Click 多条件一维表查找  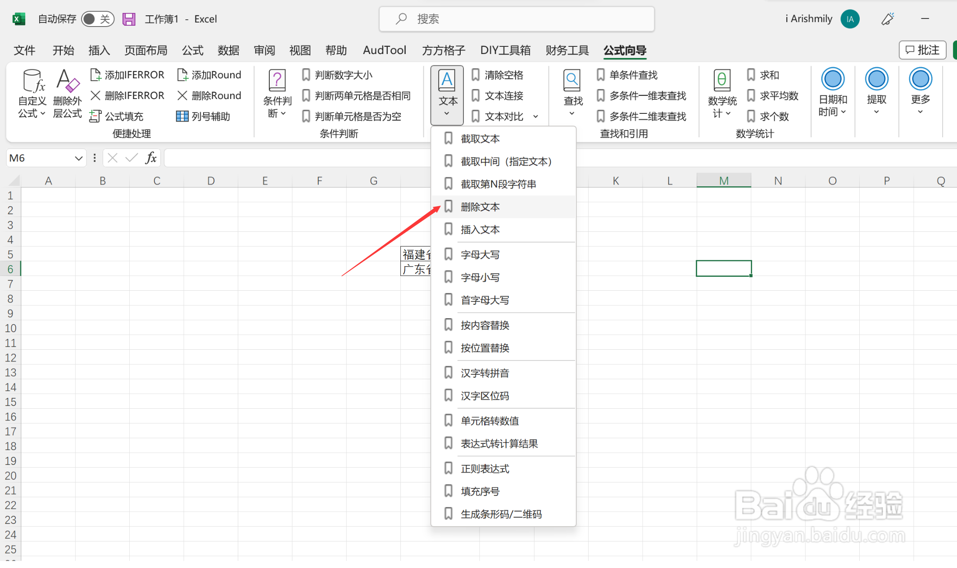641,95
